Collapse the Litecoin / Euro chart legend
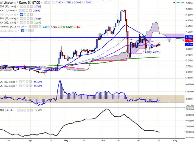 [1, 2]
